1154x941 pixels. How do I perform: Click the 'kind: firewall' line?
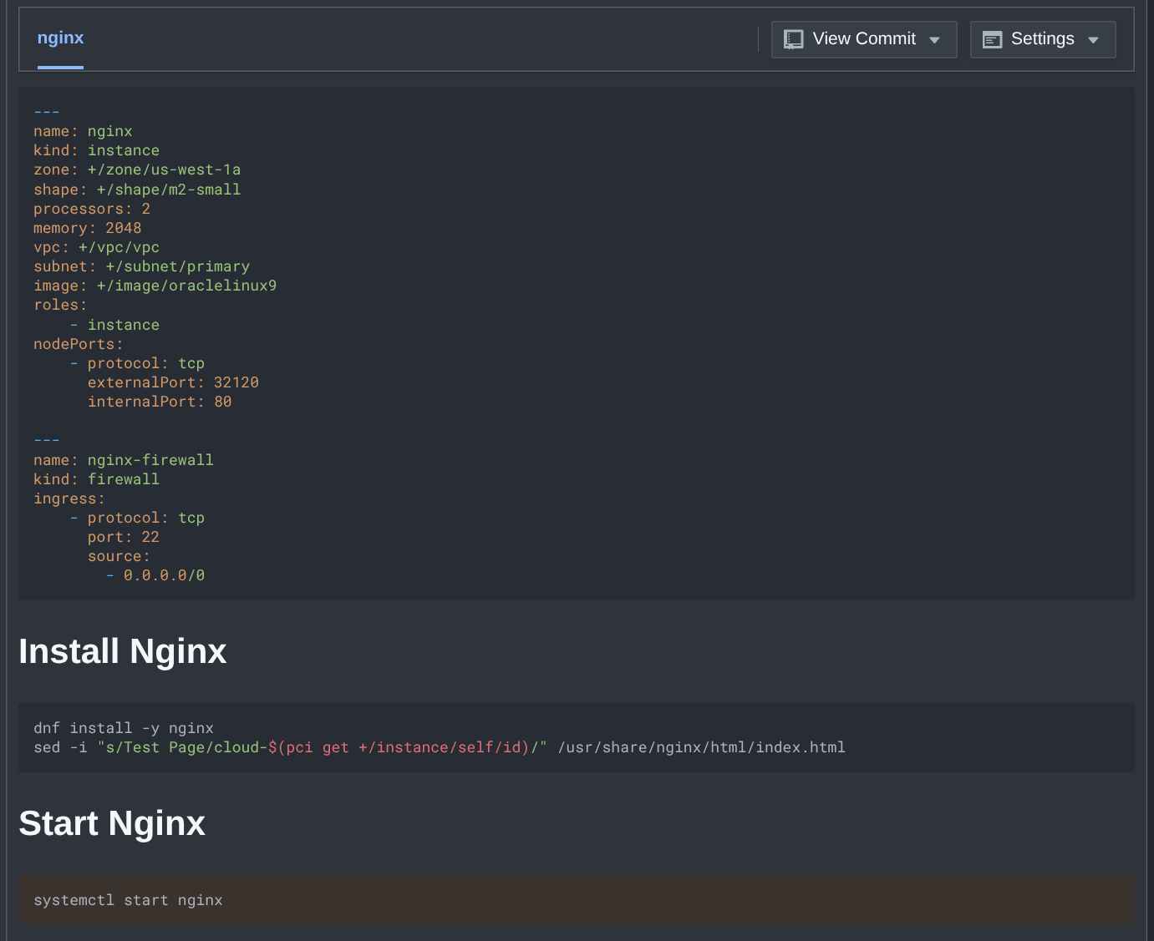96,479
